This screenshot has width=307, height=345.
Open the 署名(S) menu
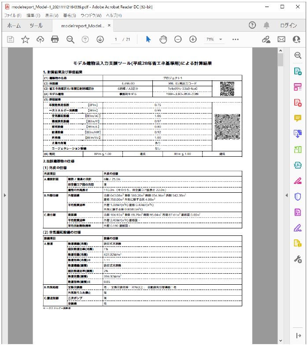70,15
